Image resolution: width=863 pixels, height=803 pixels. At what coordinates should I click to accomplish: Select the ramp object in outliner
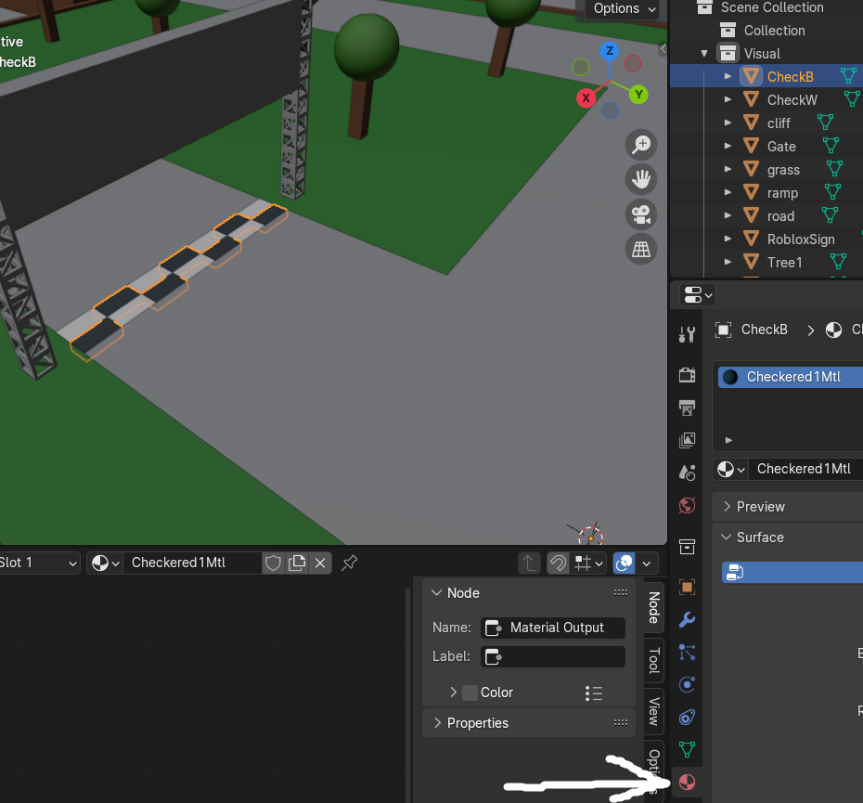(782, 193)
